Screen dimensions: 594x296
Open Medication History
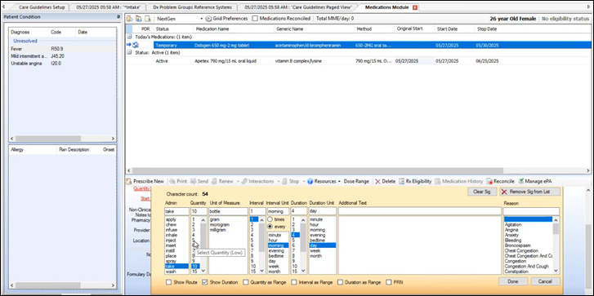[459, 182]
